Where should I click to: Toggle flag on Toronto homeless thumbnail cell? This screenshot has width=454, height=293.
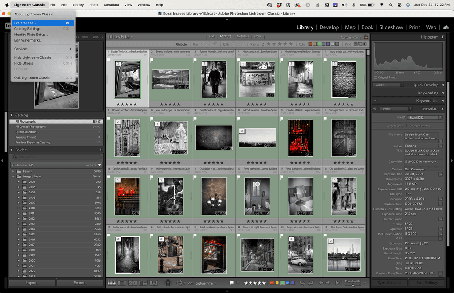195,60
